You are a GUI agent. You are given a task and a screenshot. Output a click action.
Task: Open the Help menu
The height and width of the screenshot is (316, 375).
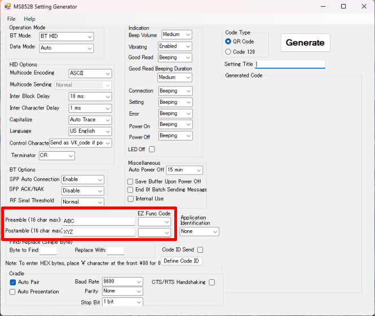click(x=29, y=19)
